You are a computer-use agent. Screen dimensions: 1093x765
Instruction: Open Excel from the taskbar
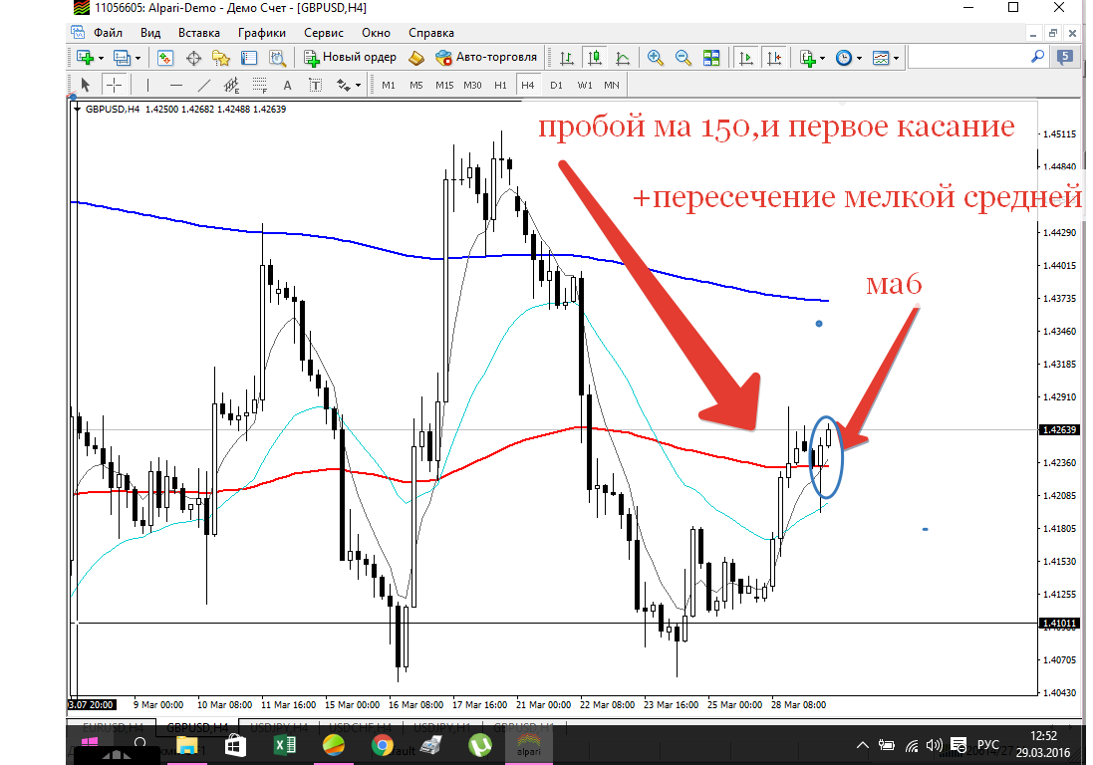tap(284, 745)
